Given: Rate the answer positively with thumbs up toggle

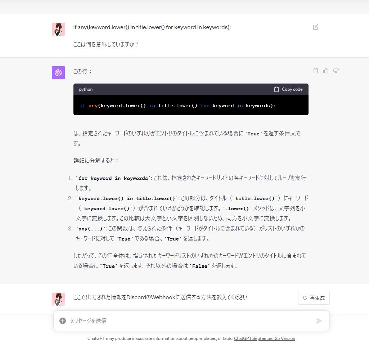Looking at the screenshot, I should pos(326,71).
